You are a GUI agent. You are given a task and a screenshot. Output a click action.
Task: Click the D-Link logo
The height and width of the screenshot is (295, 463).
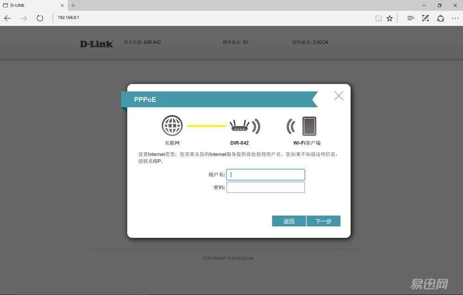pos(97,44)
